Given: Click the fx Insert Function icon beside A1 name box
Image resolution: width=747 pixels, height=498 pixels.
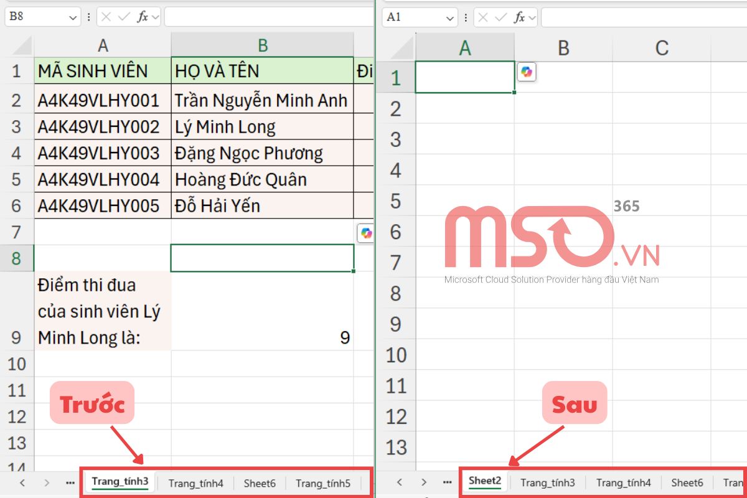Looking at the screenshot, I should (520, 17).
